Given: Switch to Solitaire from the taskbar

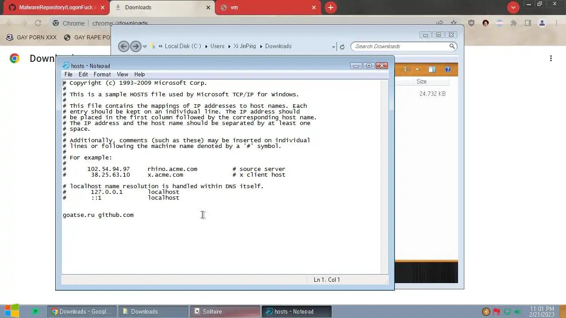Looking at the screenshot, I should [x=225, y=311].
